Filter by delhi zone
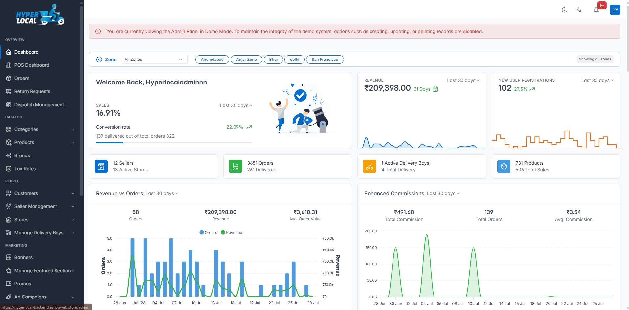The width and height of the screenshot is (629, 310). 295,60
